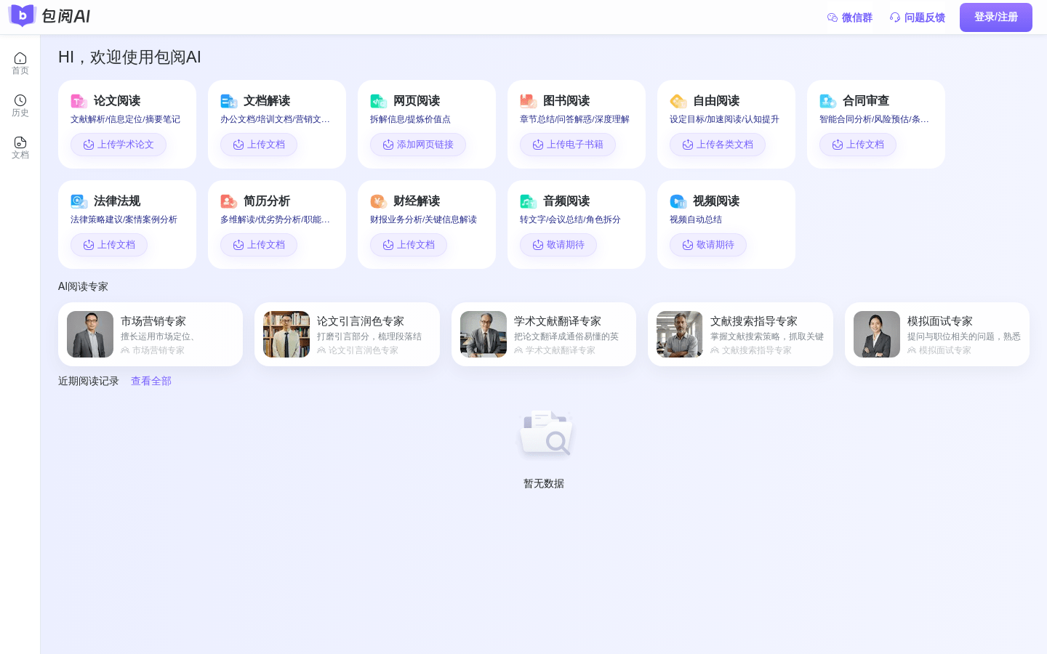Click the 视频阅读 card title
The image size is (1047, 654).
click(716, 201)
